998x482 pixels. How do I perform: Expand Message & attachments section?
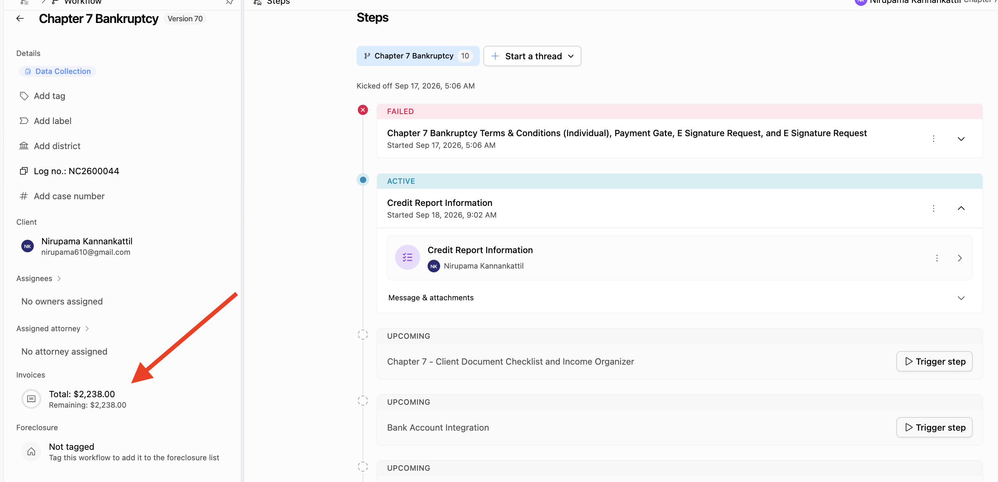point(961,298)
